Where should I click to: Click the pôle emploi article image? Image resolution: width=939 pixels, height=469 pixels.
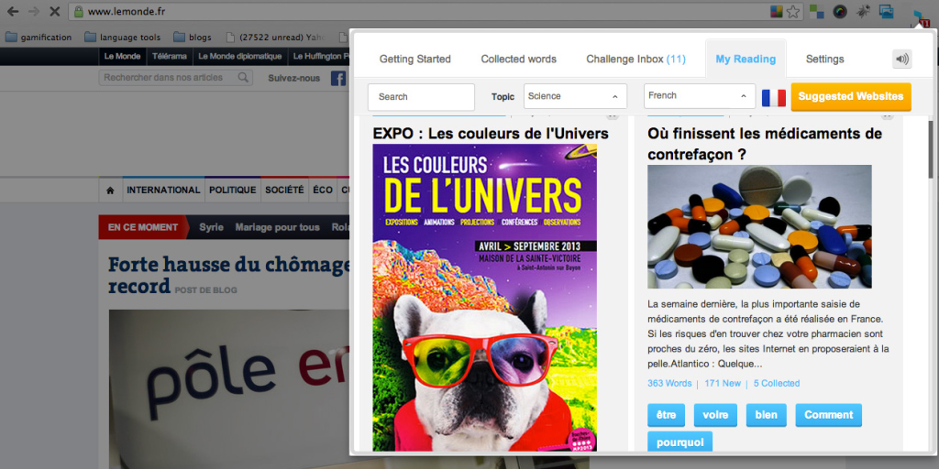point(228,388)
